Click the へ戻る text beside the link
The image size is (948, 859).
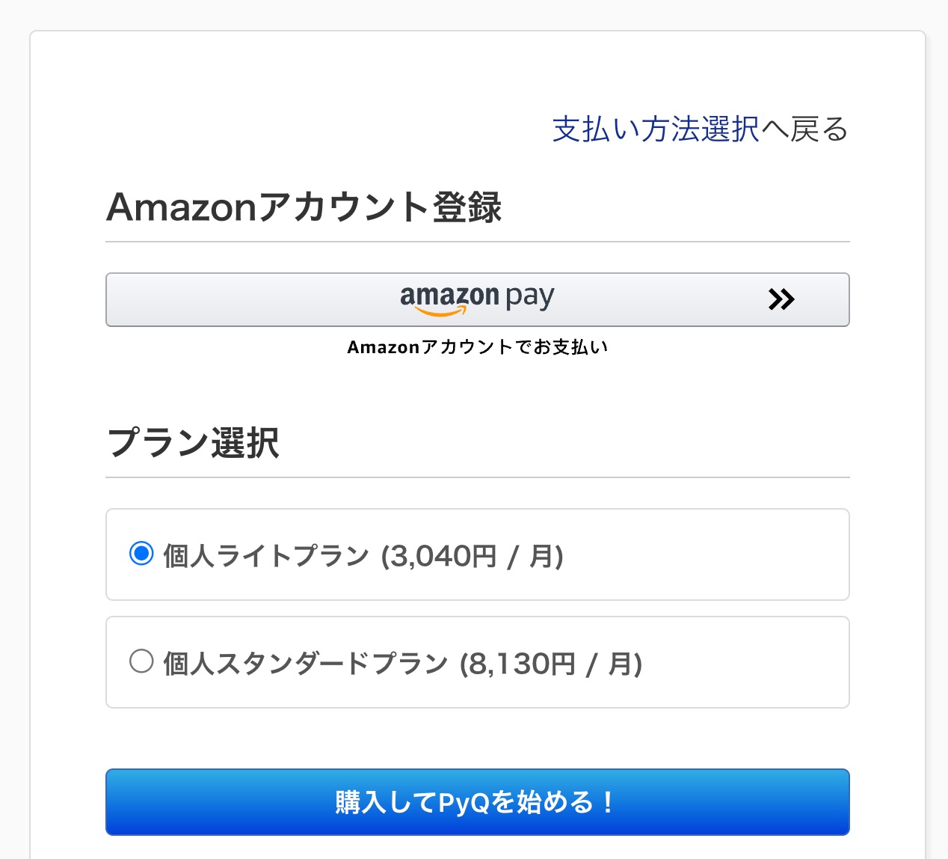pos(805,129)
